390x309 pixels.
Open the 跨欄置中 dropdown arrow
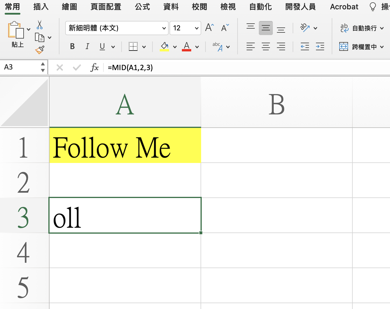tap(382, 47)
